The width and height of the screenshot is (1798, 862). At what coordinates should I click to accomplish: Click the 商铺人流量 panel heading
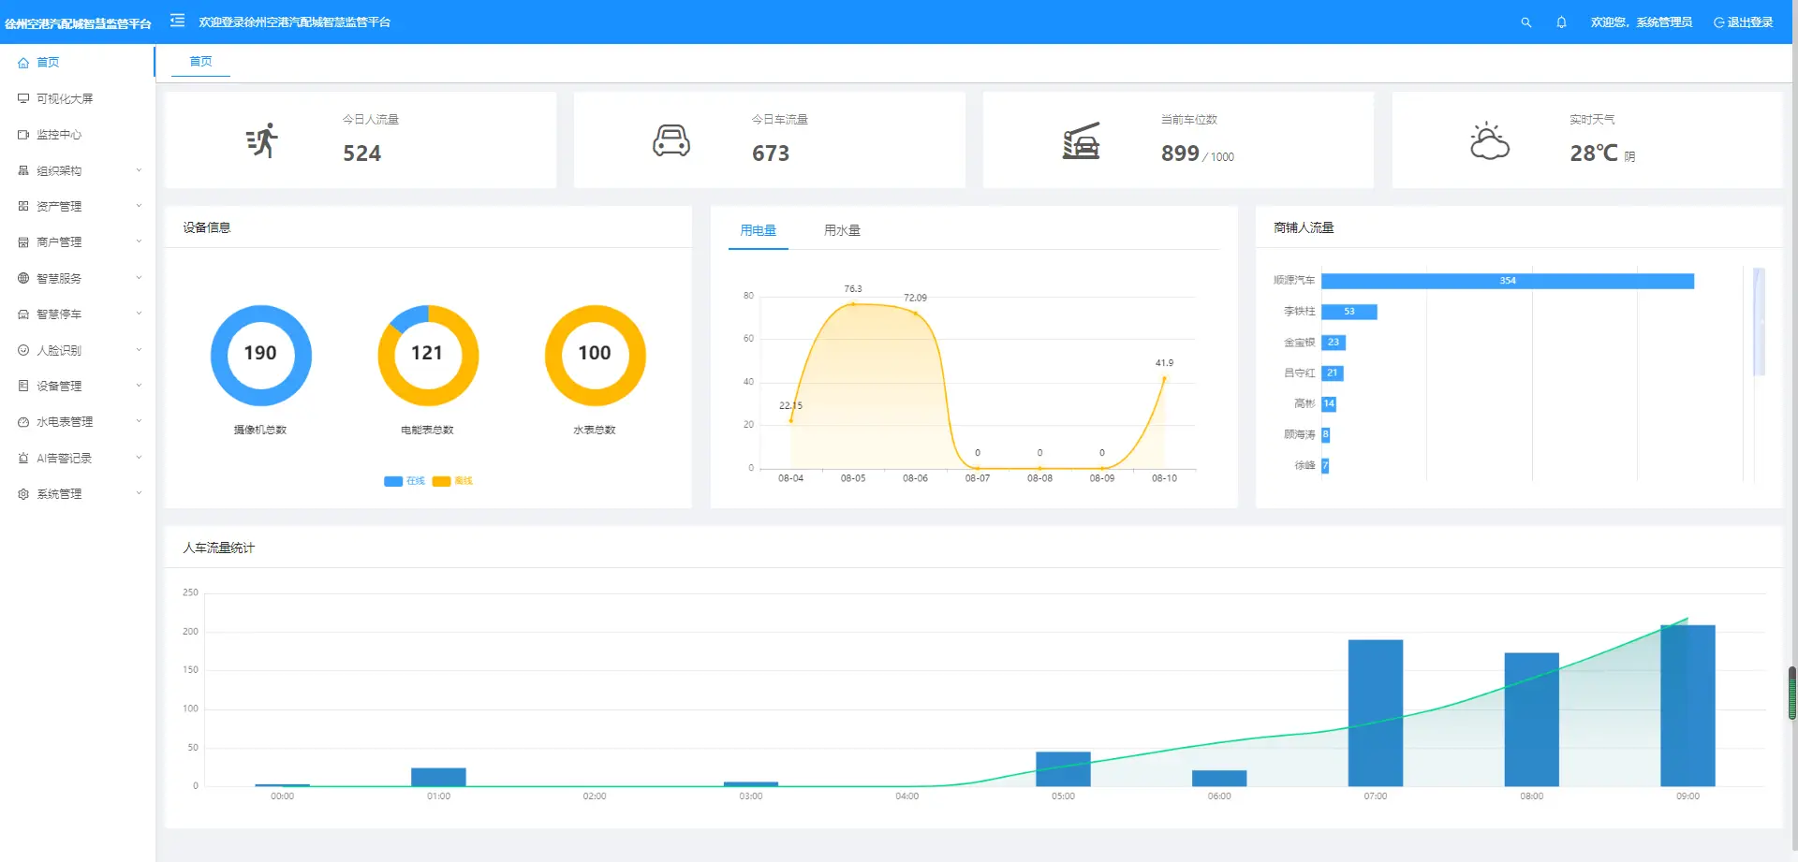[1304, 227]
